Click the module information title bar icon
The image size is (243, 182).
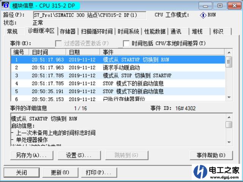click(x=5, y=5)
